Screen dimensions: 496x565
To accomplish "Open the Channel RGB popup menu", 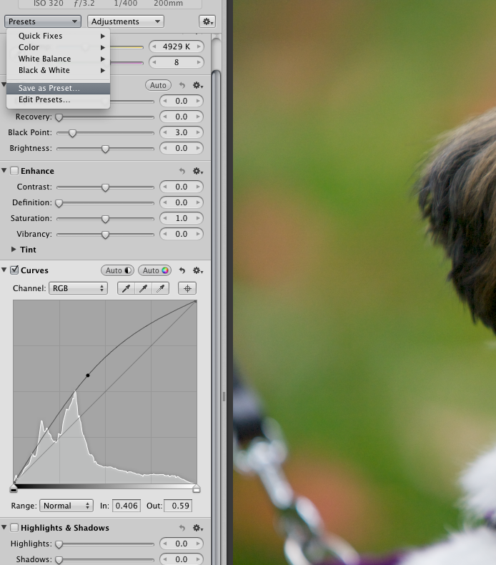I will point(78,289).
